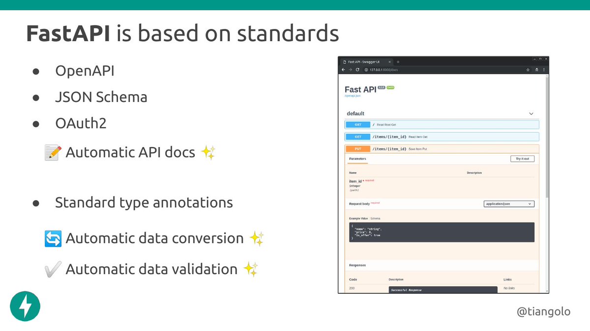Click the Try it out button
This screenshot has height=331, width=590.
522,159
